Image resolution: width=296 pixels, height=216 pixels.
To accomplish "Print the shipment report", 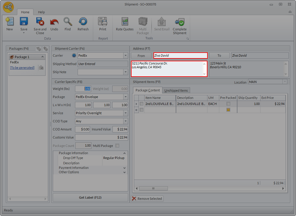I will [103, 22].
